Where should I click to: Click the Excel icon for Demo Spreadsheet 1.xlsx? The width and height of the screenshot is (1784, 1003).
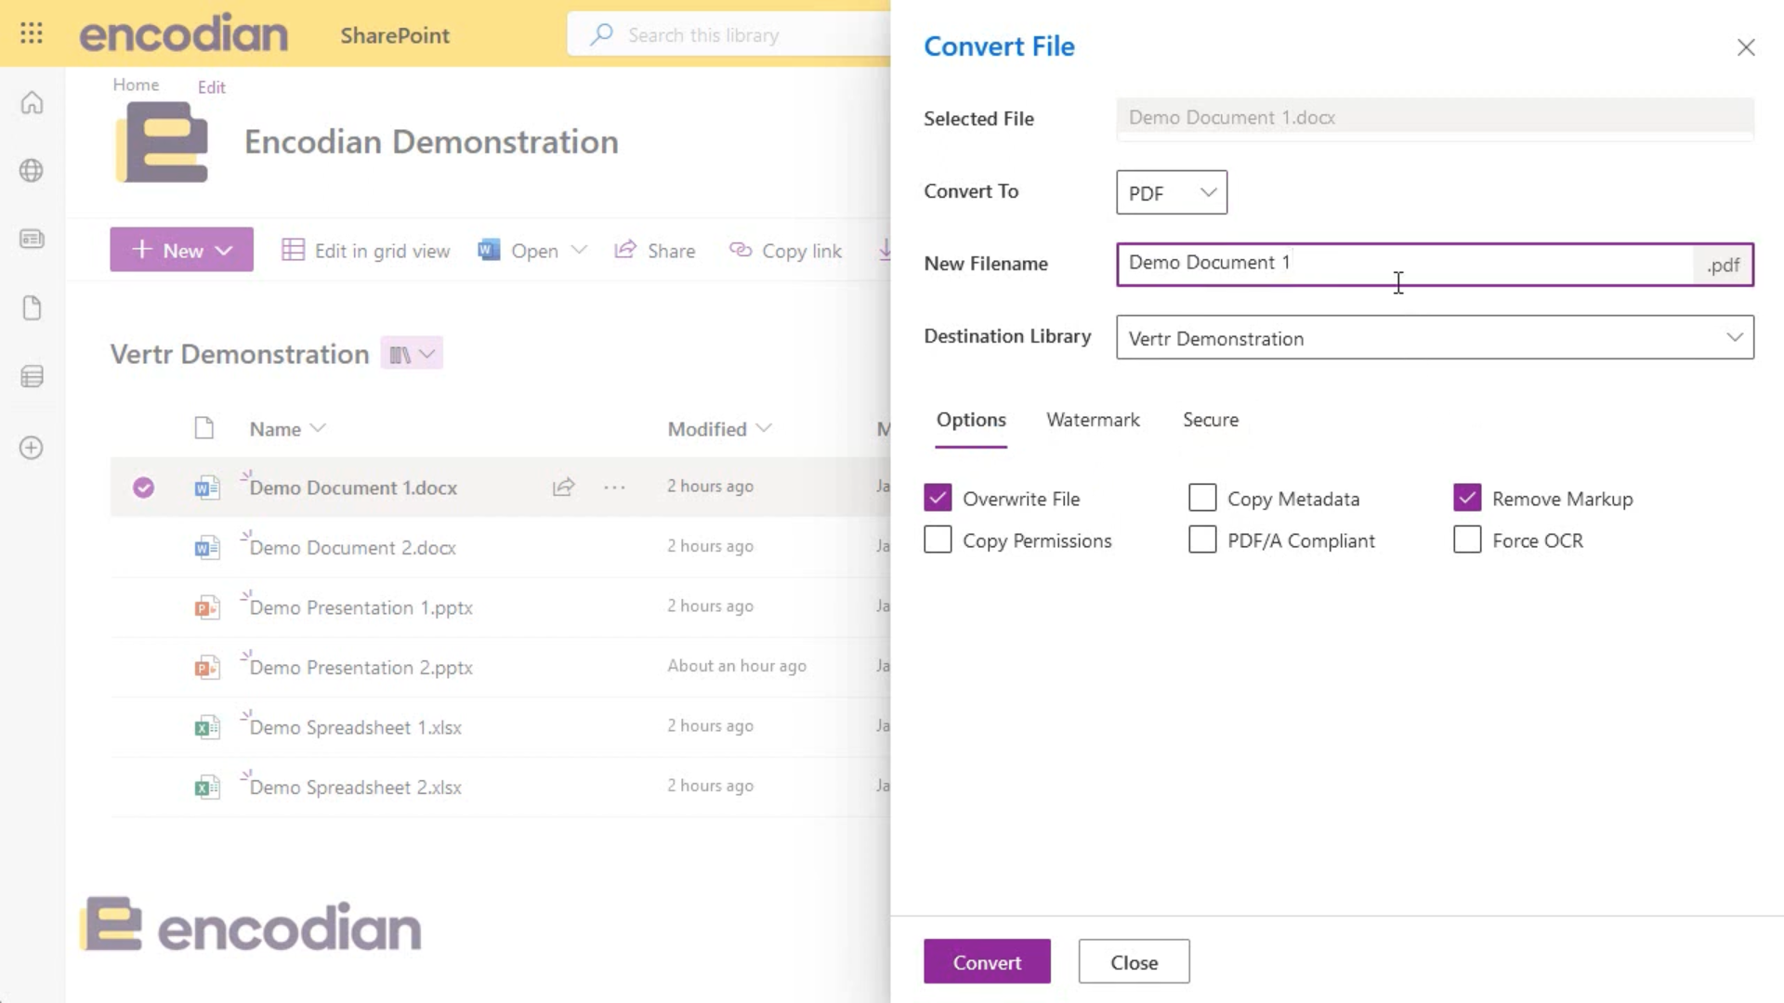click(206, 728)
